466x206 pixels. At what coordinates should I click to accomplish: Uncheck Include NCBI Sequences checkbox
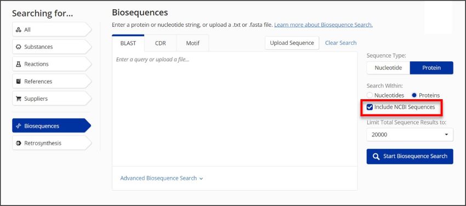tap(370, 107)
